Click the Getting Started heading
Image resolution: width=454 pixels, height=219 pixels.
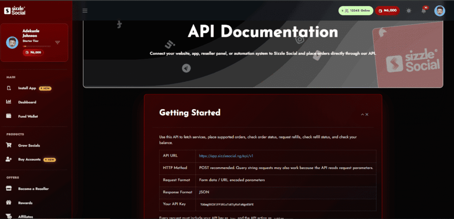190,112
